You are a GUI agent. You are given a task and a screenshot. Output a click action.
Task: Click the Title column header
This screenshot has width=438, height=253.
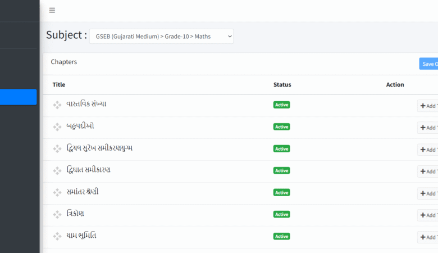tap(59, 85)
